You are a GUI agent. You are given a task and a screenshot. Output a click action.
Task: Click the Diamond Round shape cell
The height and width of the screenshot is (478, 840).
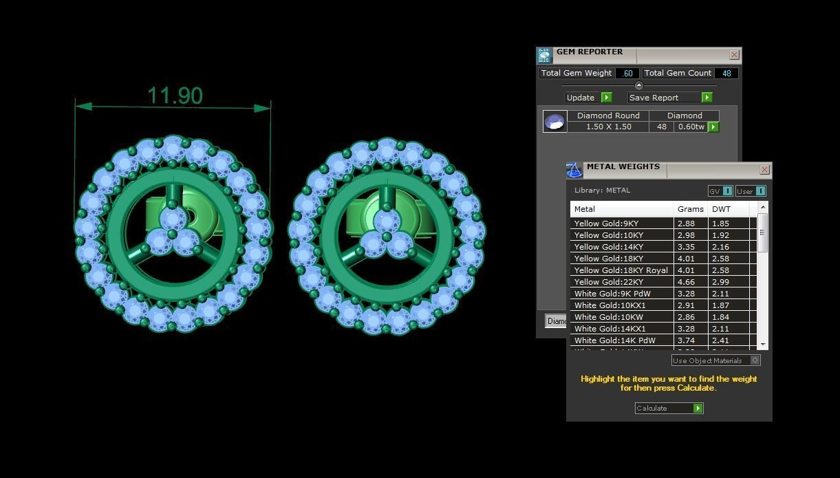point(608,116)
